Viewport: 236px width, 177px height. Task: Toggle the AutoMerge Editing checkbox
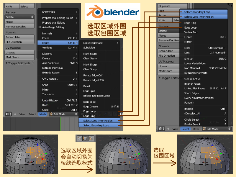tap(40, 27)
